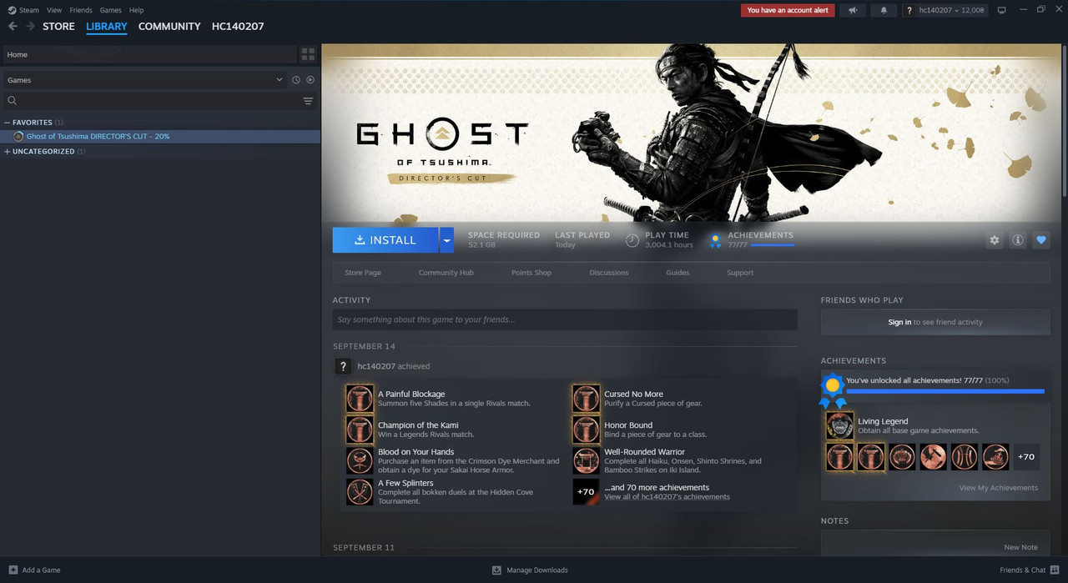Open the HC140207 profile tab
1068x583 pixels.
[x=238, y=27]
